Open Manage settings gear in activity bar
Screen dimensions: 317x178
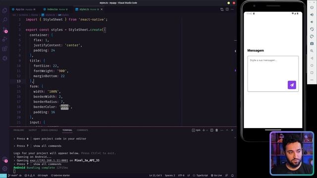click(4, 169)
